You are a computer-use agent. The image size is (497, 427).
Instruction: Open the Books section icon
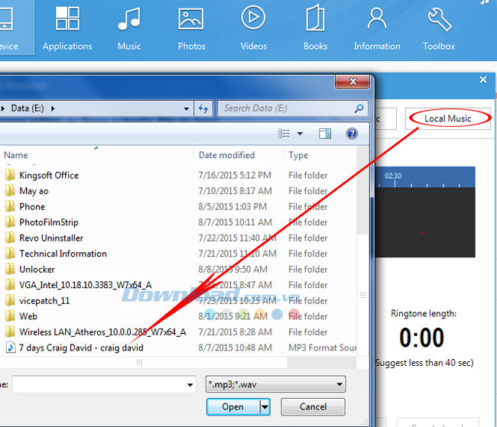(x=315, y=20)
